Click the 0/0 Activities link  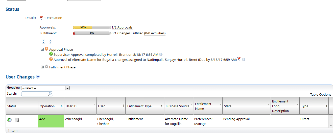tap(155, 33)
